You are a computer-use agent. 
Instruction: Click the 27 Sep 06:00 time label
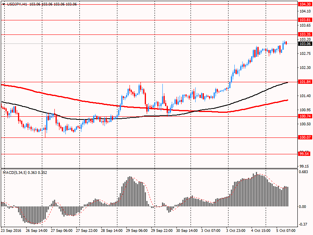[x=62, y=231]
